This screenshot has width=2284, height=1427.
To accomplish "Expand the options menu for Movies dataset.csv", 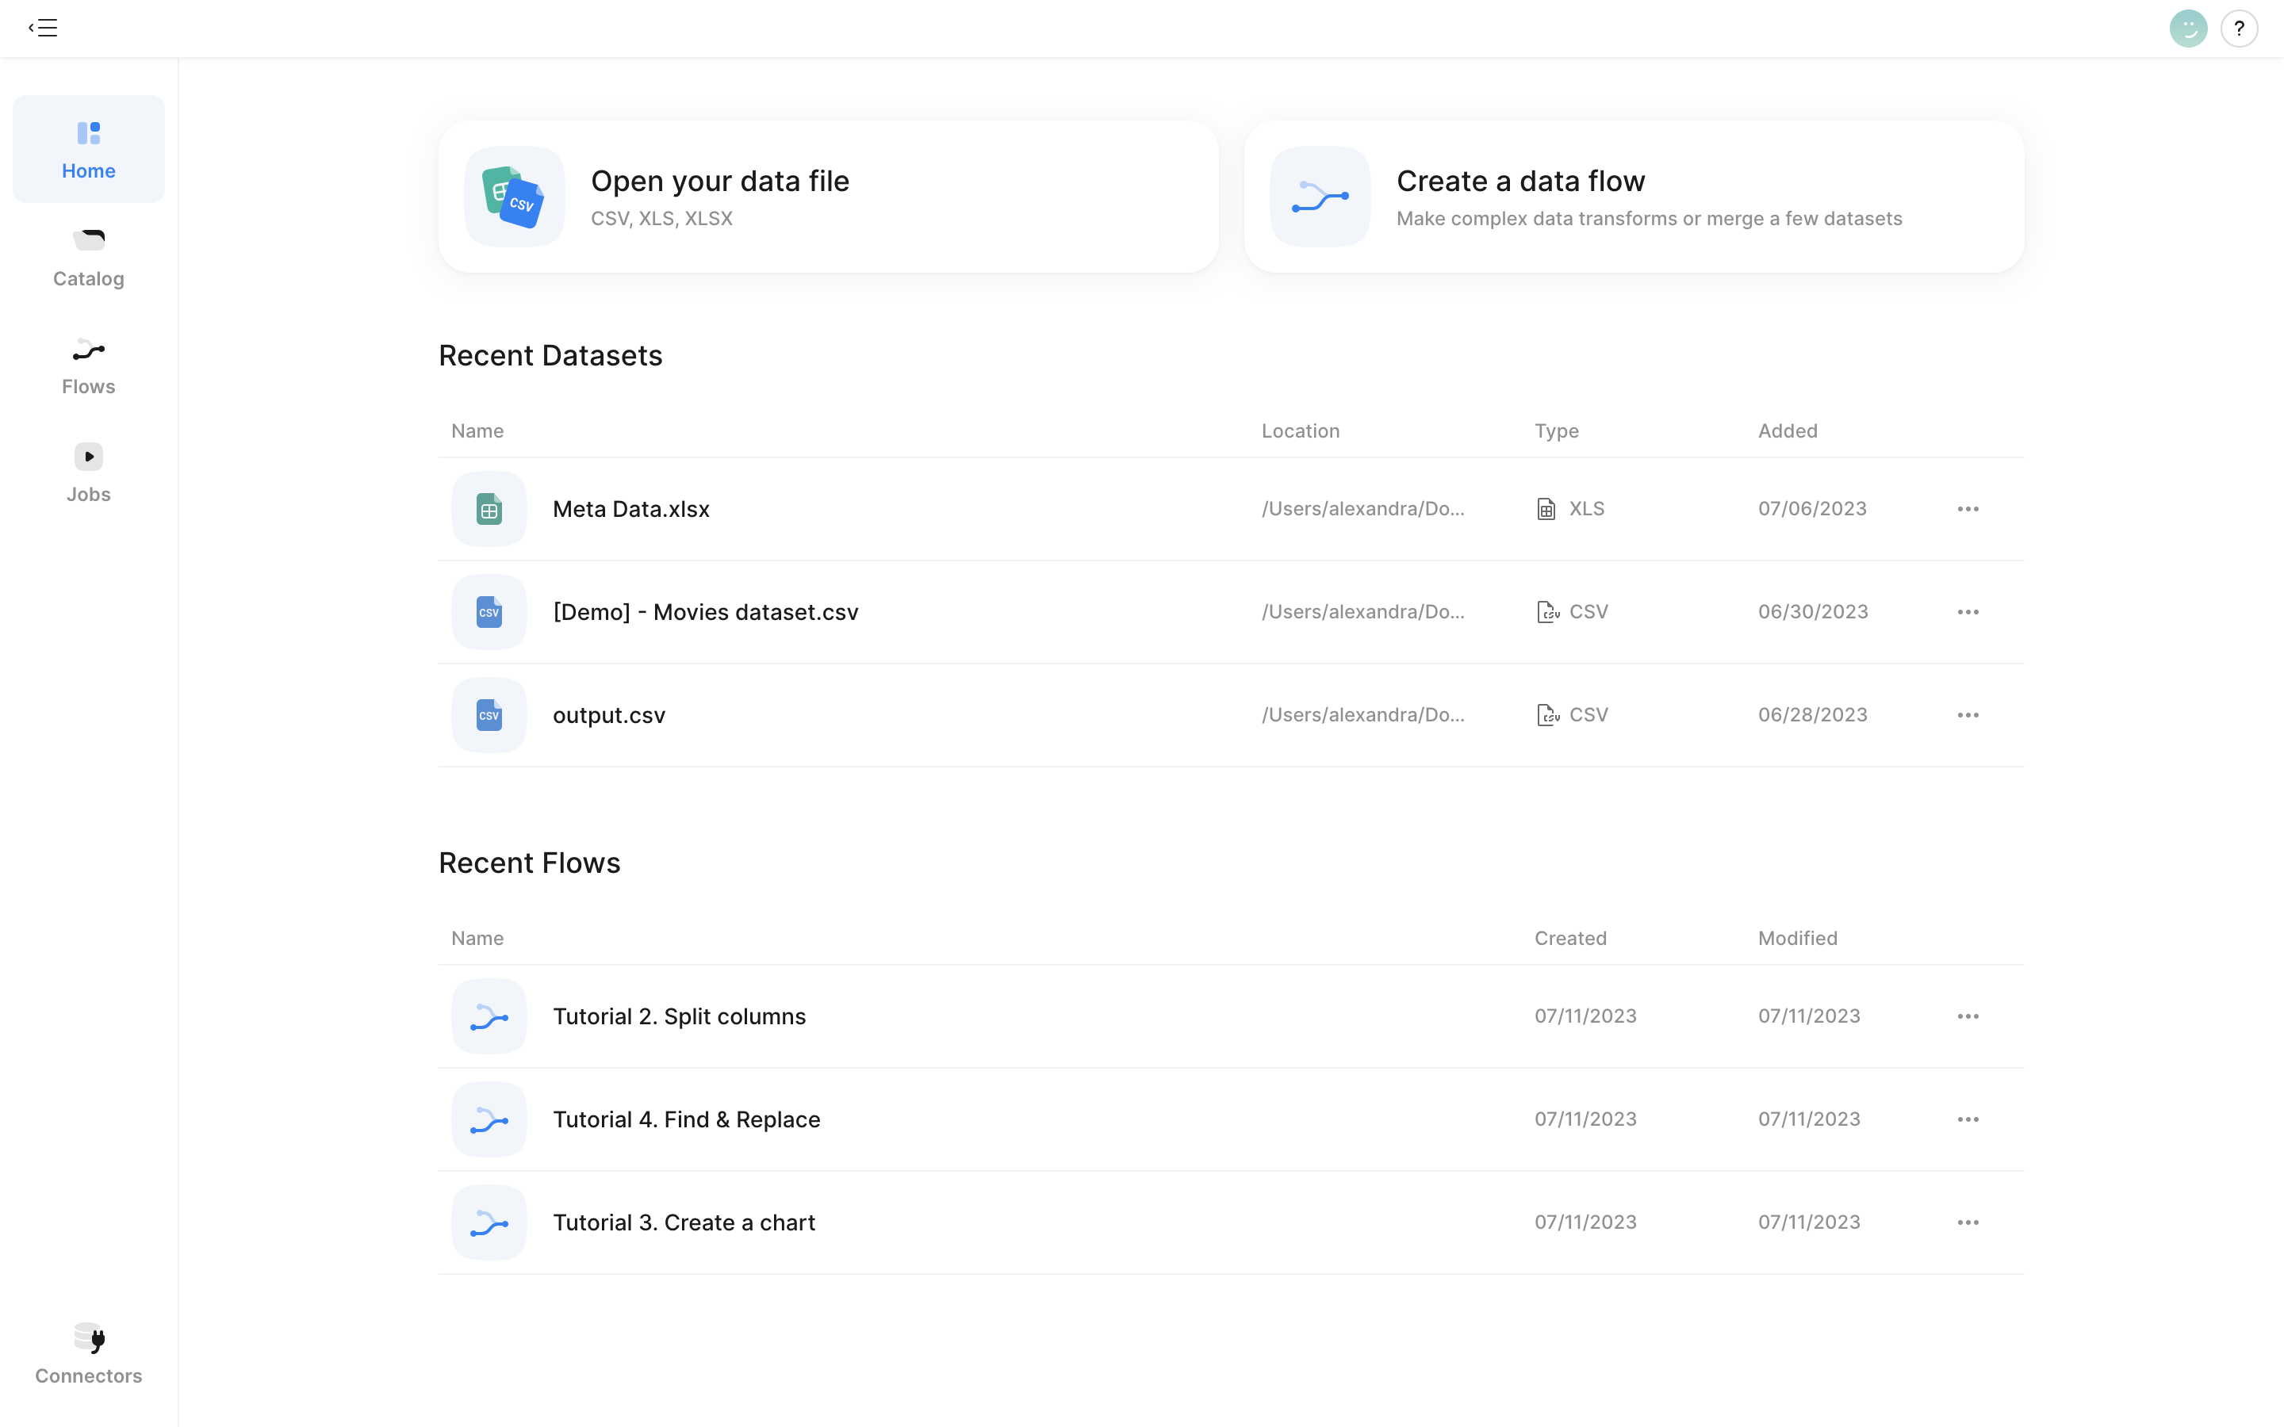I will pos(1968,611).
